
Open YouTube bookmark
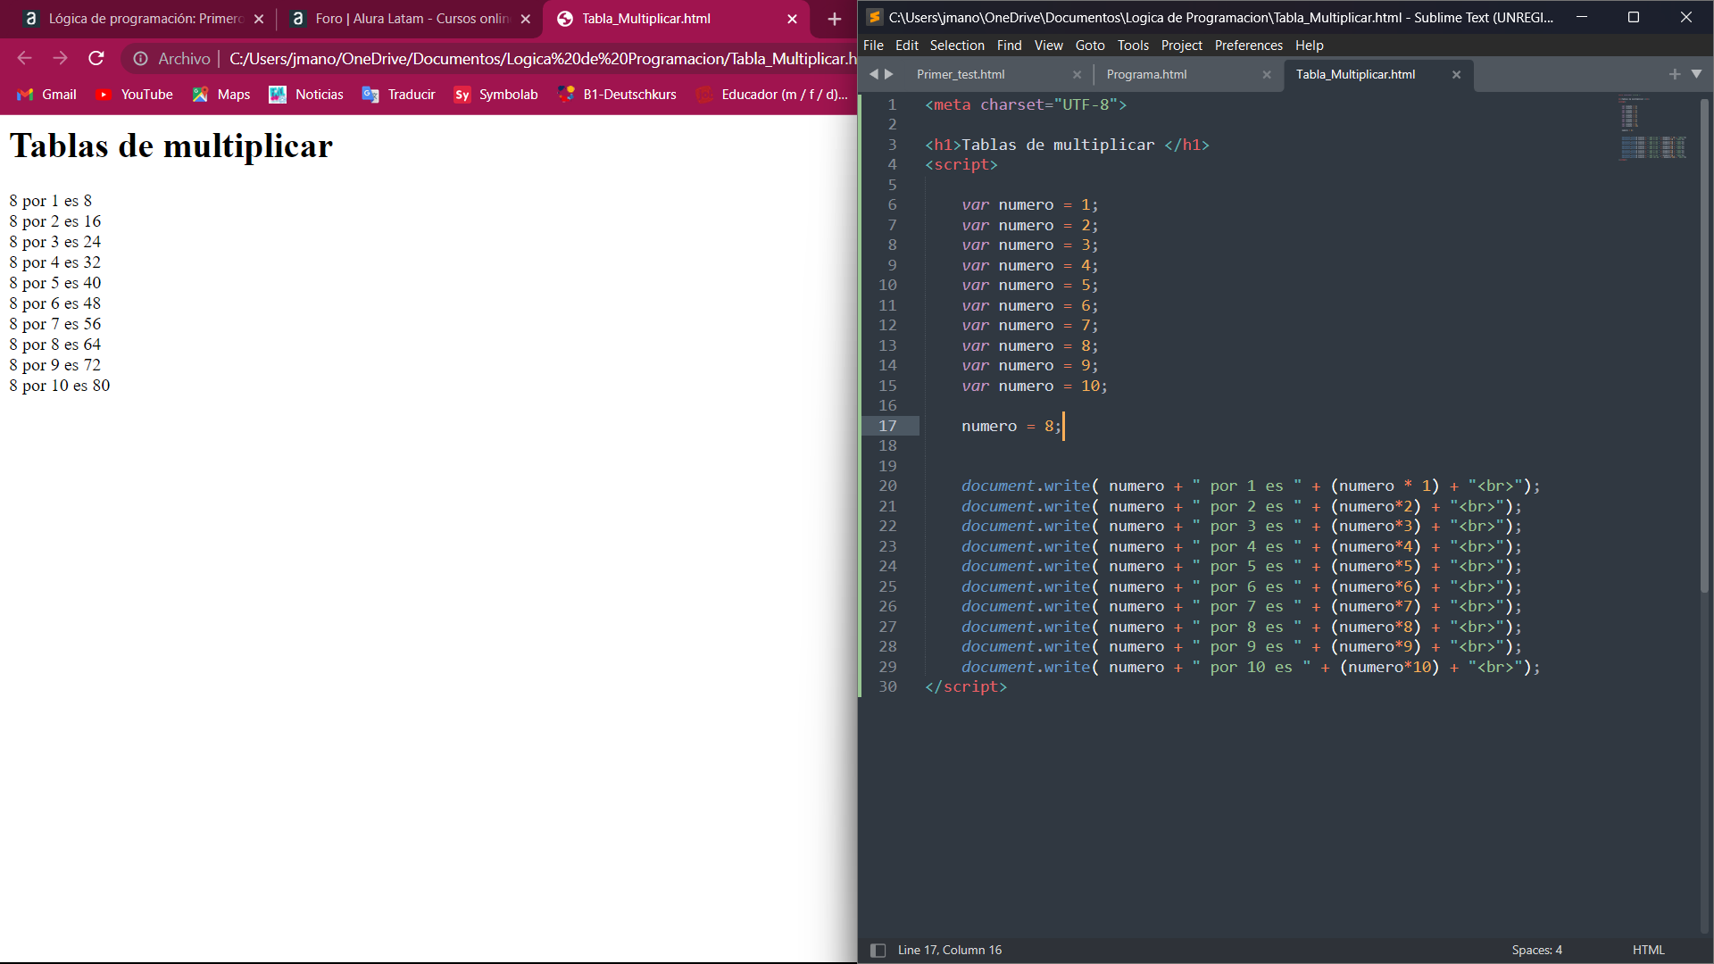[135, 95]
